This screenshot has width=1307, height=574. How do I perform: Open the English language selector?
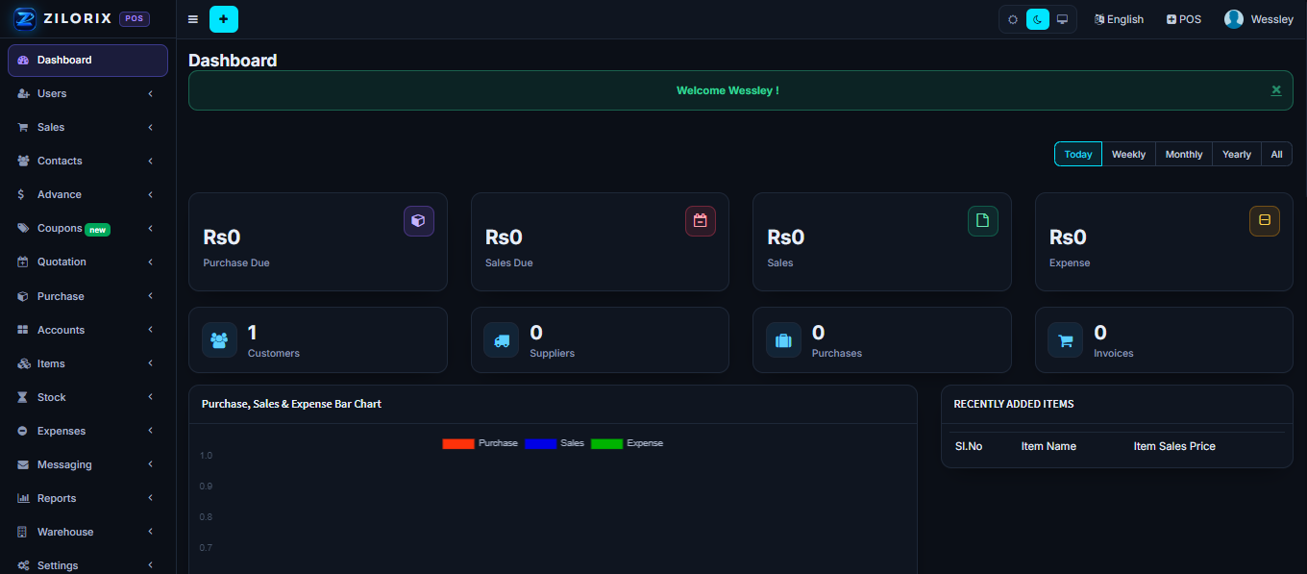[1119, 19]
